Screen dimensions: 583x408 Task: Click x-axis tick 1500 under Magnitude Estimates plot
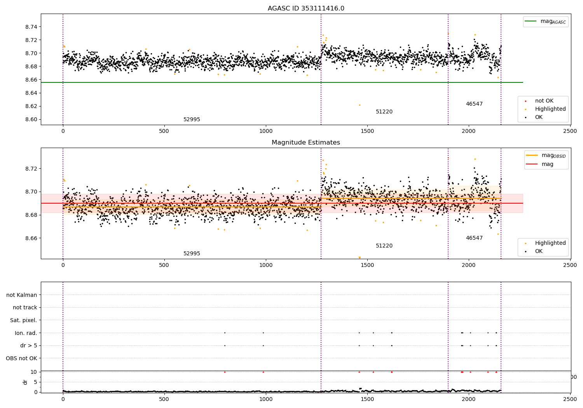(x=367, y=265)
